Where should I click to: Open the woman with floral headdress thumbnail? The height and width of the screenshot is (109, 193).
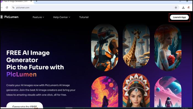tap(136, 90)
